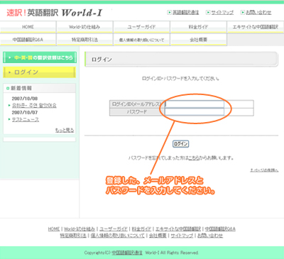Open the テストニュース news link
The image size is (284, 259).
[x=26, y=119]
